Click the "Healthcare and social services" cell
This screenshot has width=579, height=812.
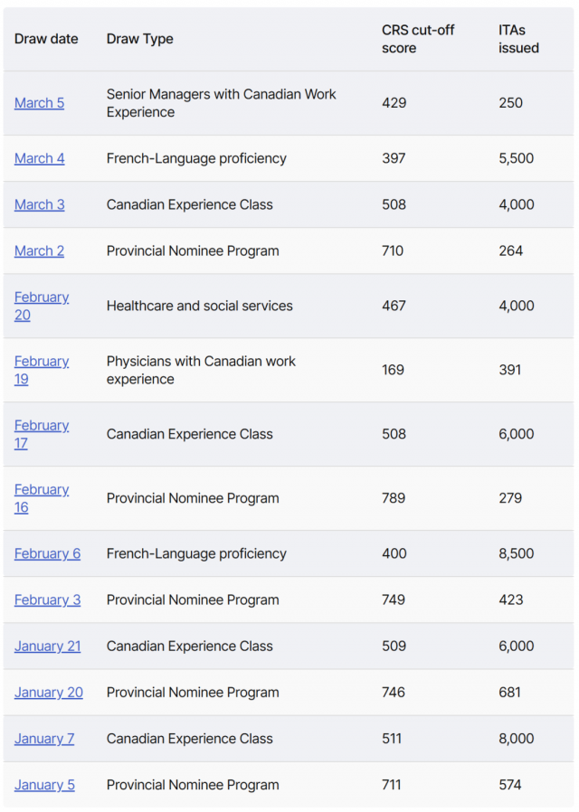coord(199,306)
